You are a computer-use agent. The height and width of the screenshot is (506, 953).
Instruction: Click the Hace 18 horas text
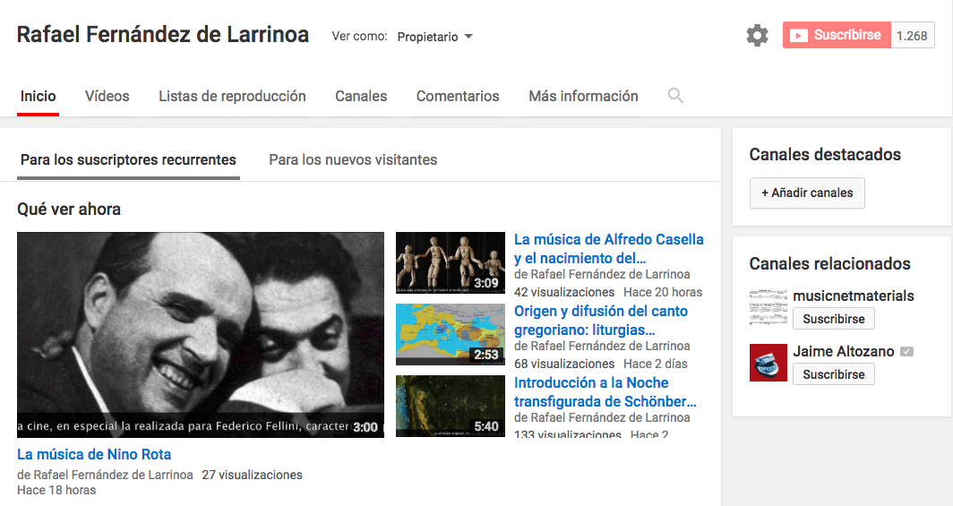[56, 490]
